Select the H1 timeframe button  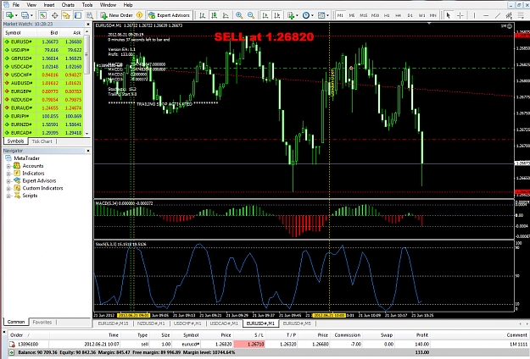click(387, 15)
